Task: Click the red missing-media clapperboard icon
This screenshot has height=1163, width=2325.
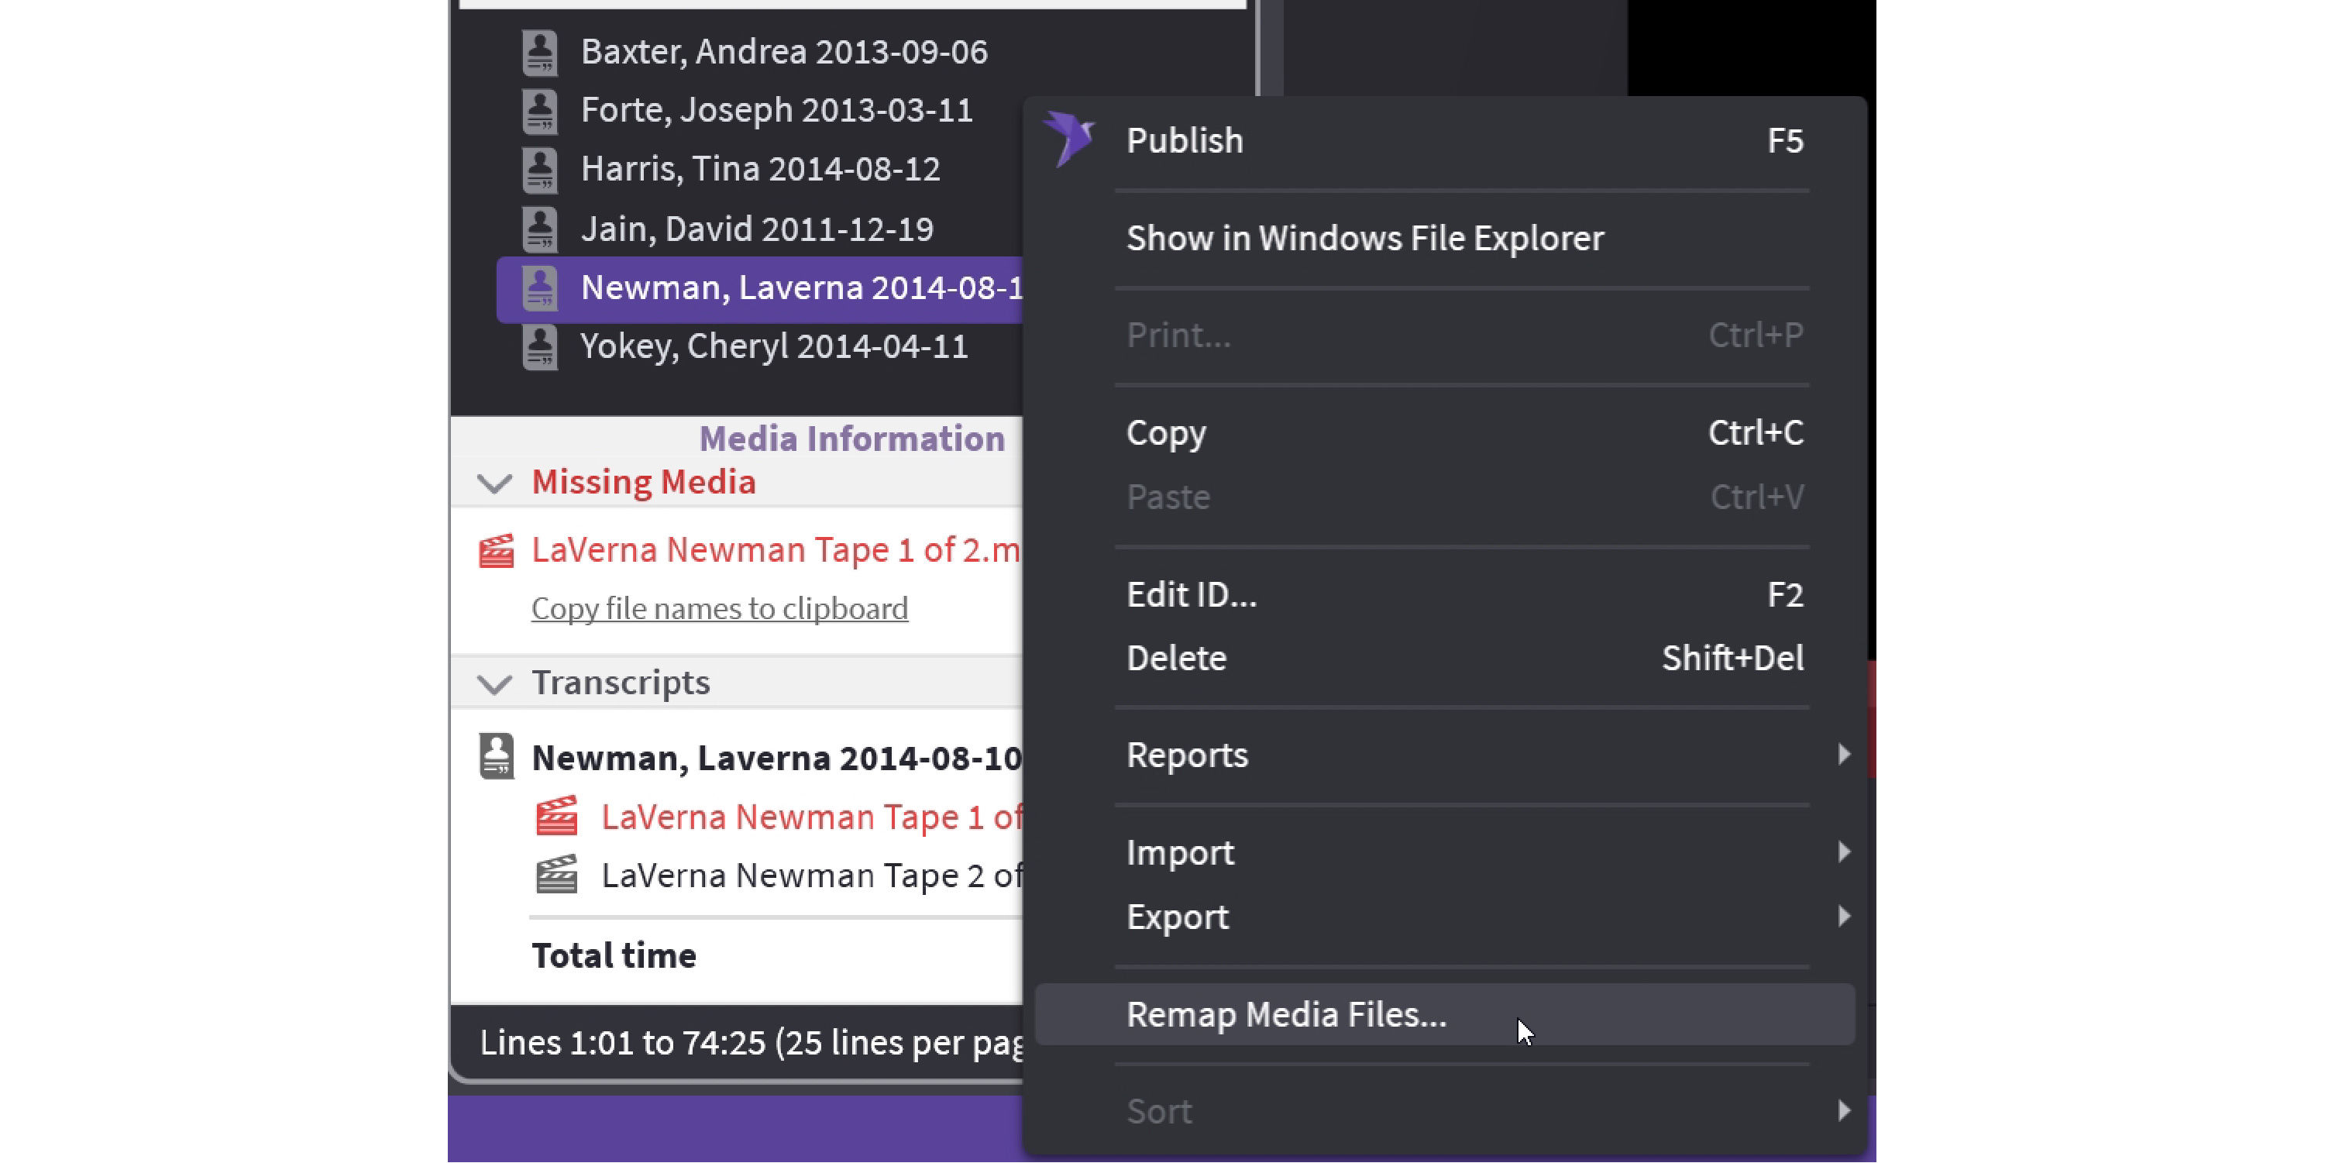Action: [x=497, y=550]
